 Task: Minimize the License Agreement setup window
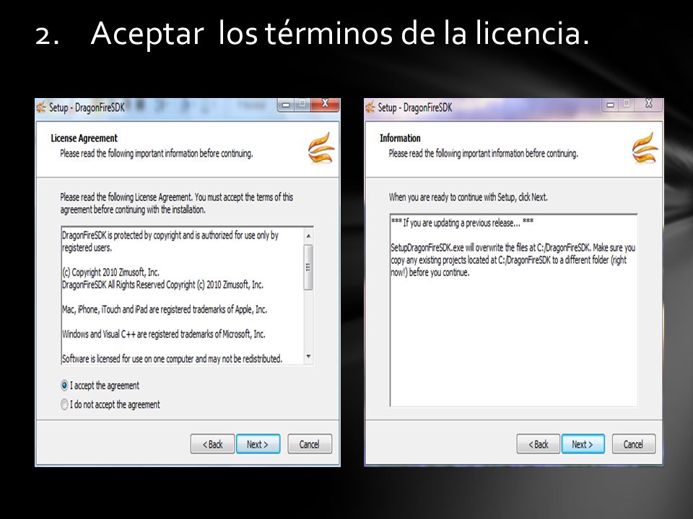(x=286, y=105)
